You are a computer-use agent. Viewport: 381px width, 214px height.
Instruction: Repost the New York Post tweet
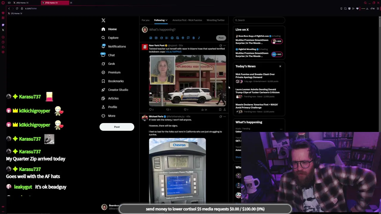coord(168,110)
